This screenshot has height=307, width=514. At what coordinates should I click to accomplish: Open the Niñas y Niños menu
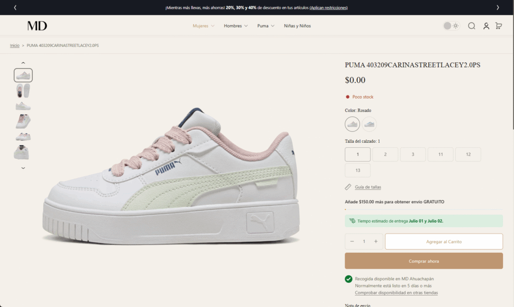[297, 26]
